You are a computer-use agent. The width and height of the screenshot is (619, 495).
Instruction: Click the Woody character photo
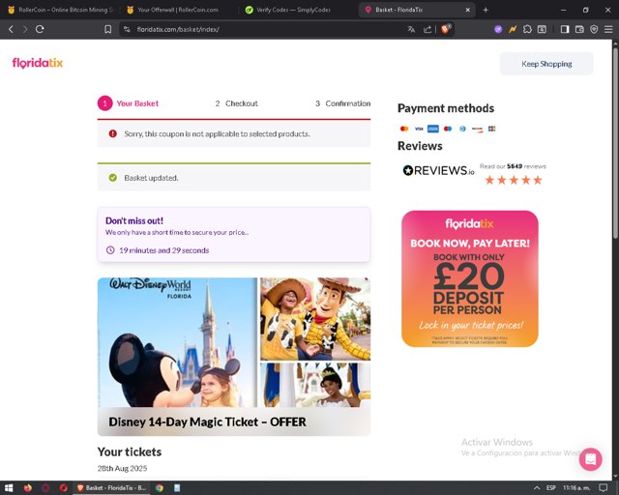pyautogui.click(x=315, y=319)
